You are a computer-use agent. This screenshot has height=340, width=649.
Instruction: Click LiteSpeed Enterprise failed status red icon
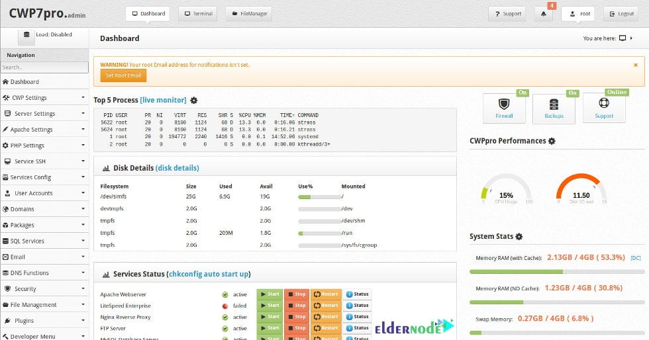click(225, 306)
